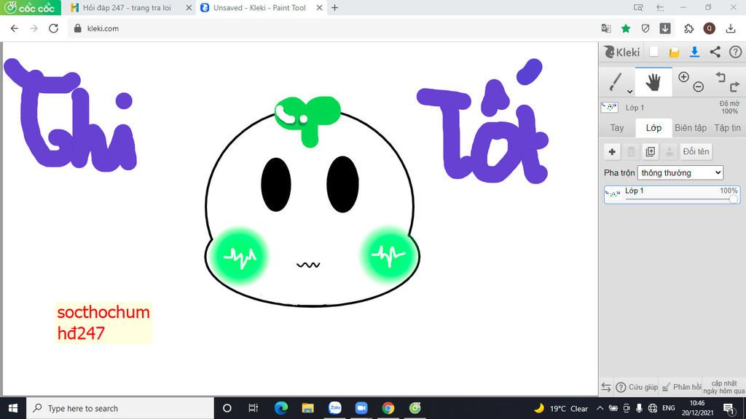Switch to Hỏi đáp 247 browser tab

[127, 7]
